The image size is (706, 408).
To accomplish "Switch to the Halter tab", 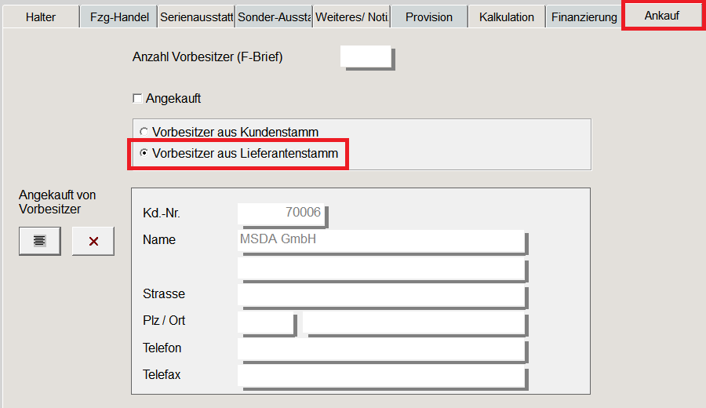I will (x=40, y=16).
